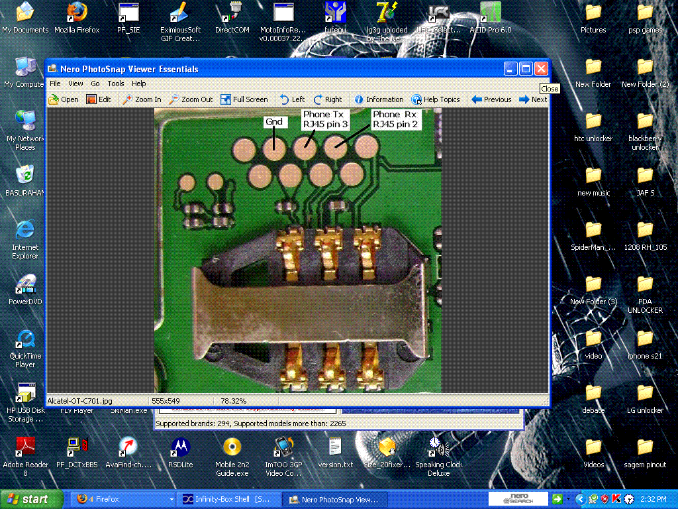Click the Edit toolbar button
The height and width of the screenshot is (509, 678).
[x=99, y=99]
